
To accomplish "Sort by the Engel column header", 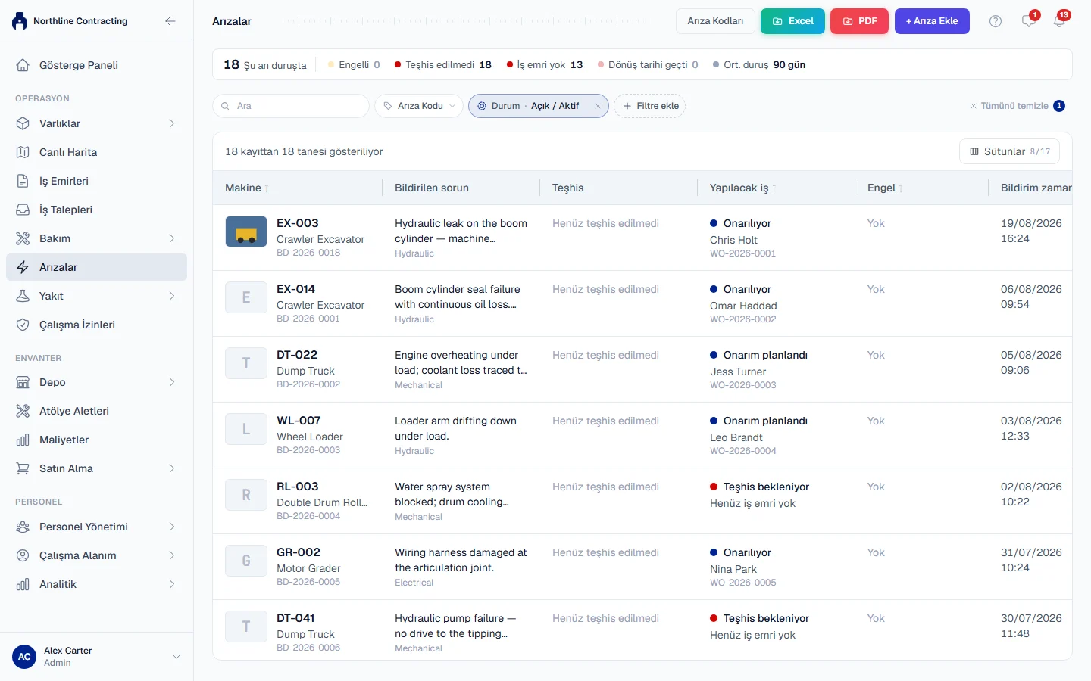I will 885,188.
